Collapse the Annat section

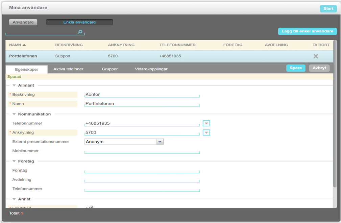point(14,199)
